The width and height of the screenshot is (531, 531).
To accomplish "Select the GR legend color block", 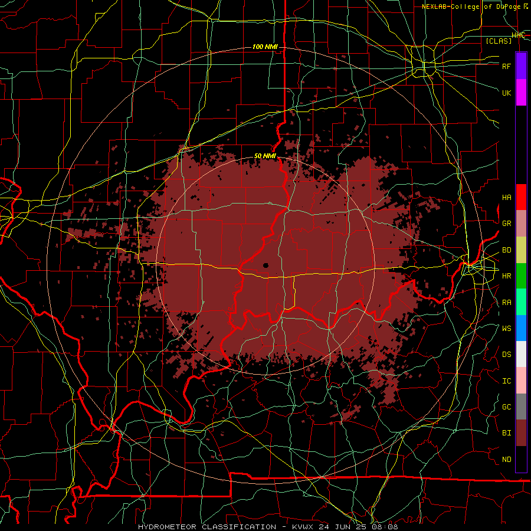I will coord(521,224).
